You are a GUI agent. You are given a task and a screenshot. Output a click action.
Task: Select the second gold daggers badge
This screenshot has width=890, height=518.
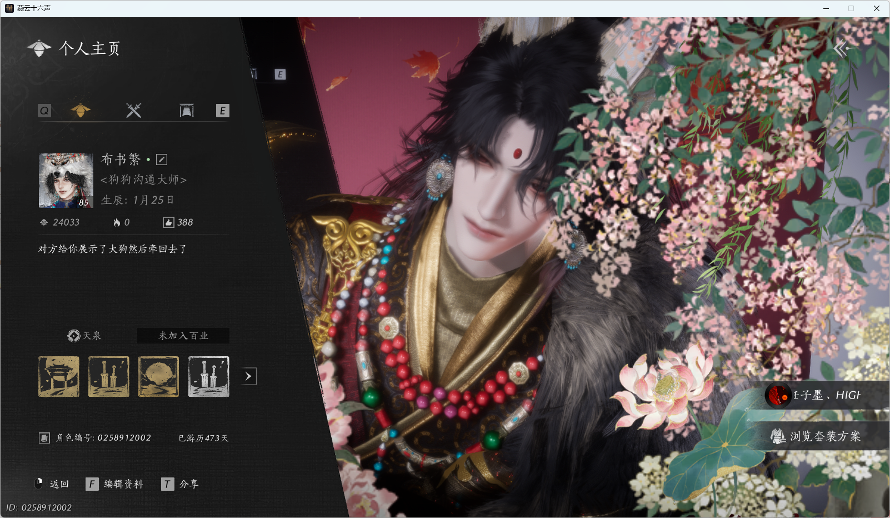coord(109,377)
